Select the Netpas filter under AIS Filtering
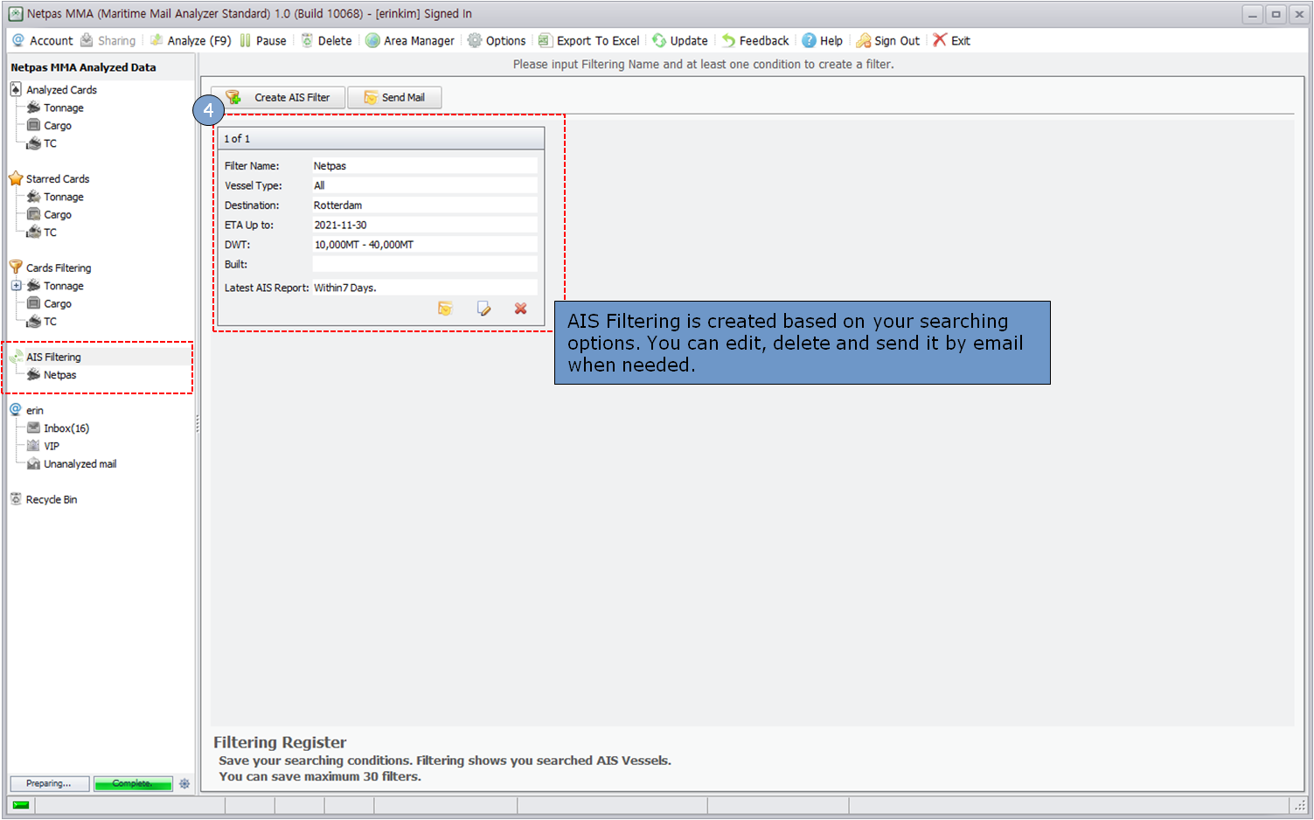 coord(59,375)
